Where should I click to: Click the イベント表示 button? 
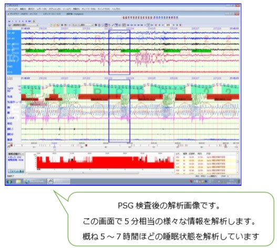click(x=16, y=171)
